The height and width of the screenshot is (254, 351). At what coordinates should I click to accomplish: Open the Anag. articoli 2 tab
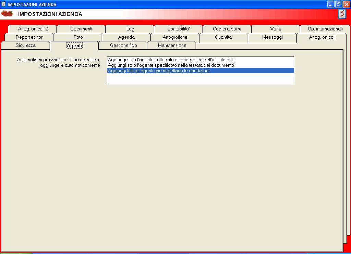pyautogui.click(x=33, y=29)
